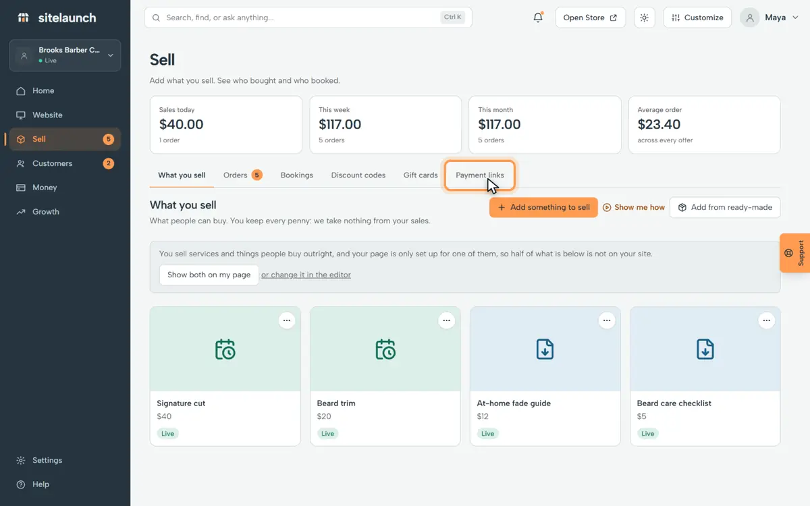This screenshot has height=506, width=810.
Task: Click the Customers people icon
Action: [21, 163]
